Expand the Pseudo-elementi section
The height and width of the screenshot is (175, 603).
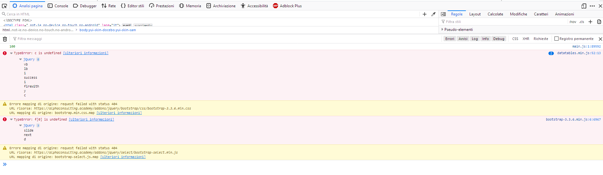442,30
